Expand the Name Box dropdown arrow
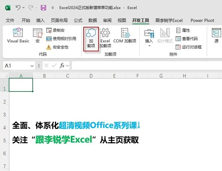This screenshot has height=171, width=222. [32, 66]
